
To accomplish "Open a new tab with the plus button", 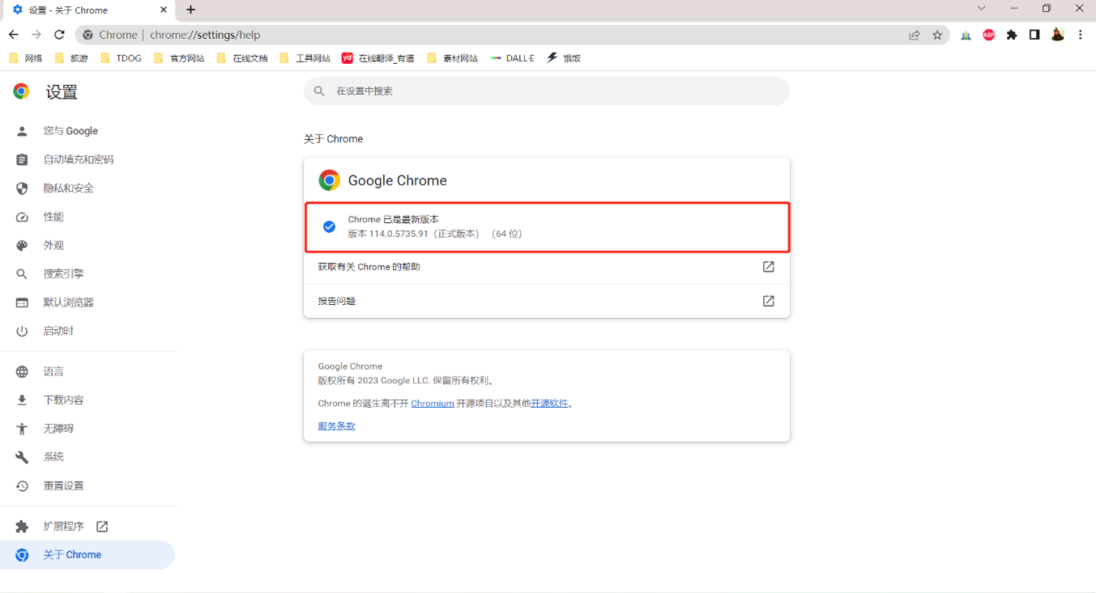I will tap(190, 10).
